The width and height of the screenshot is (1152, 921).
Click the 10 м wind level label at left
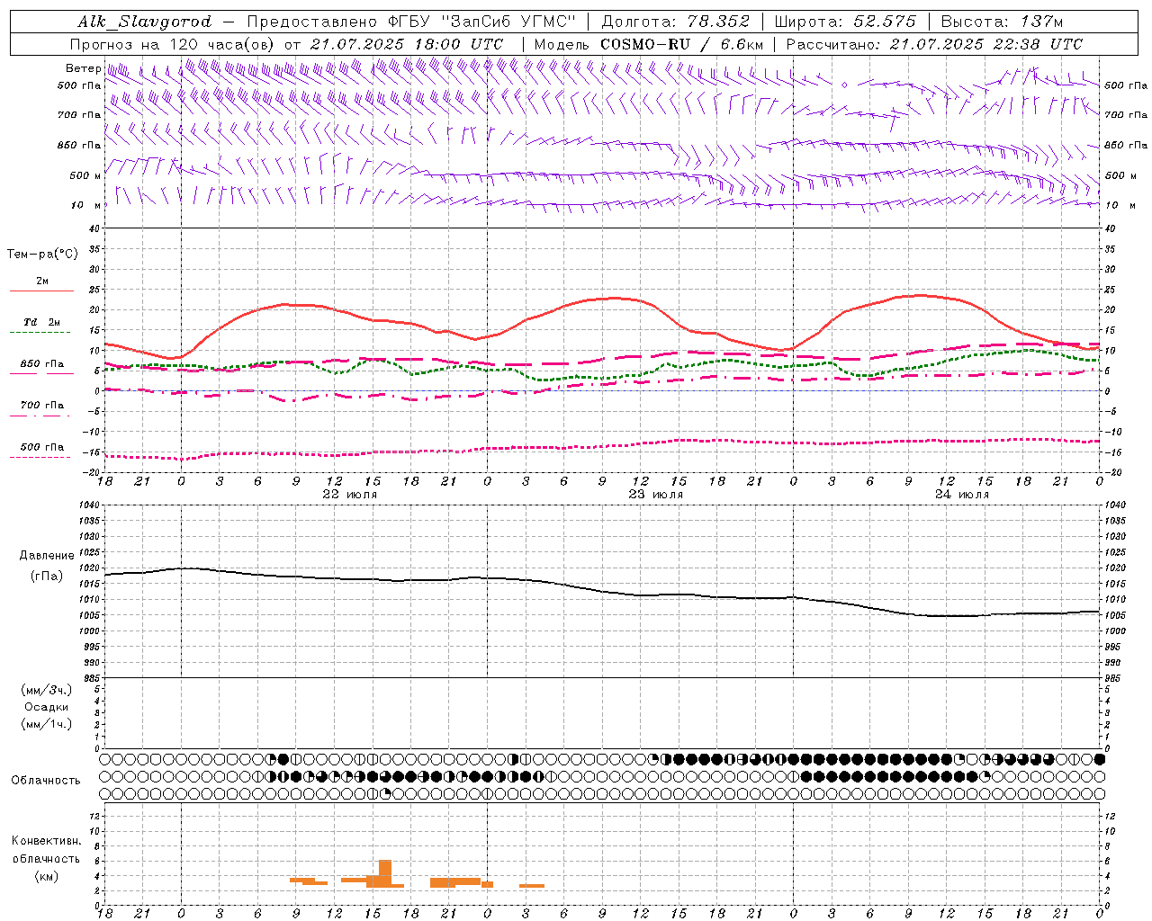[86, 205]
